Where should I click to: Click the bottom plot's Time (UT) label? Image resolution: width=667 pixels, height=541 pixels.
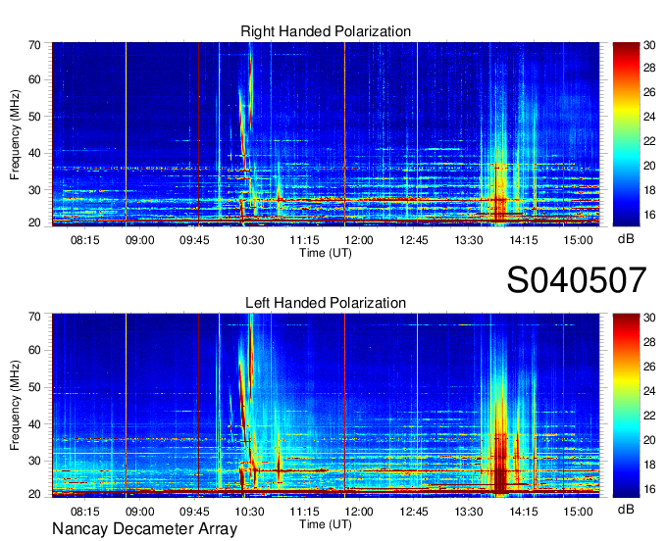tap(326, 524)
